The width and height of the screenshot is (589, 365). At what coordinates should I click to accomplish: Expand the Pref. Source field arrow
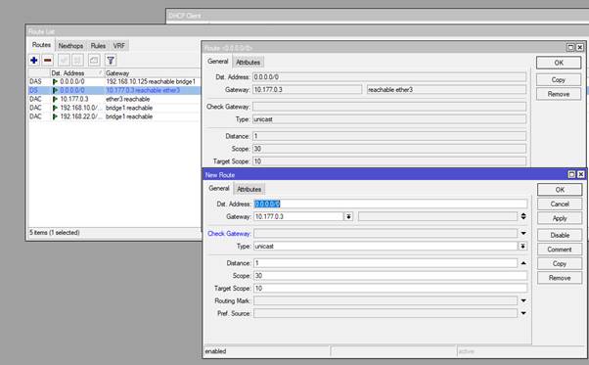click(x=523, y=313)
